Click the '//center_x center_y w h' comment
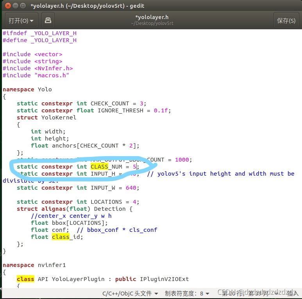Screen dimensions: 302x299 point(71,216)
